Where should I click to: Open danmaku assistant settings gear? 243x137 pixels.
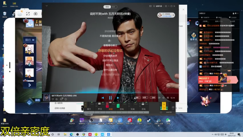[236, 13]
